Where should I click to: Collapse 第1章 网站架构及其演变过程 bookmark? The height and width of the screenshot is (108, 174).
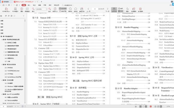pyautogui.click(x=1, y=39)
